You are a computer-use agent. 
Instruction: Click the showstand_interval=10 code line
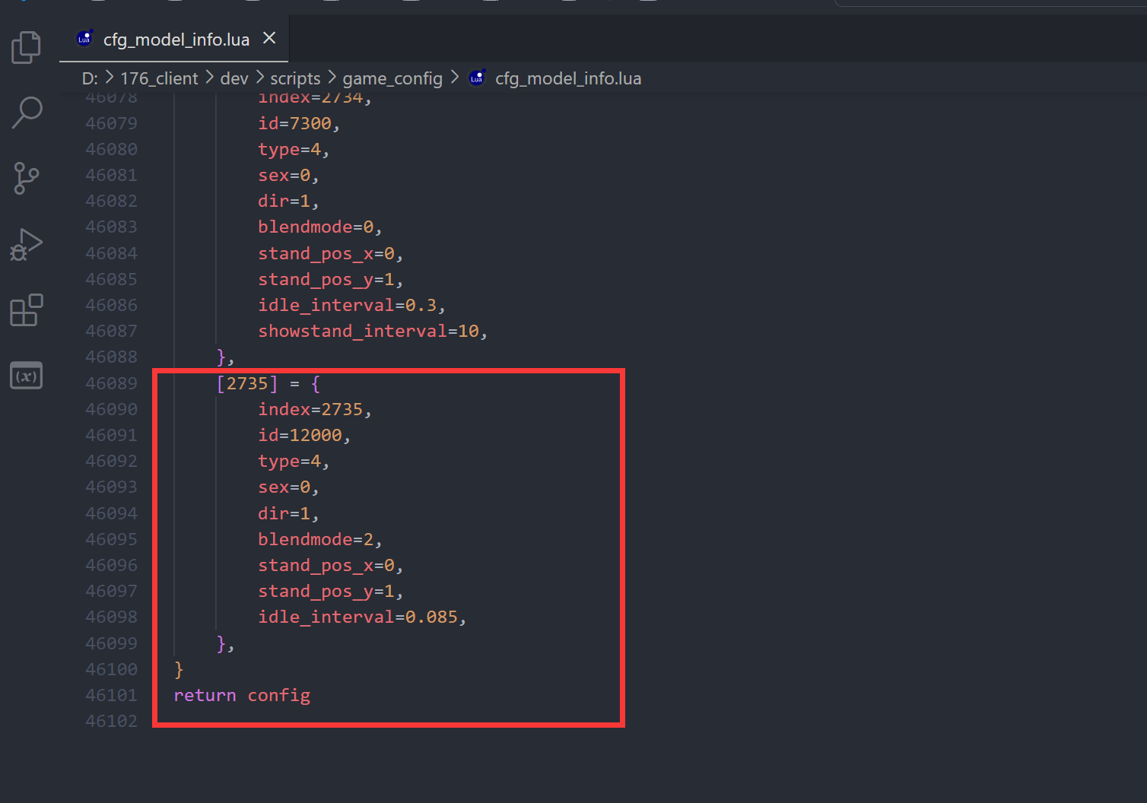pyautogui.click(x=373, y=331)
